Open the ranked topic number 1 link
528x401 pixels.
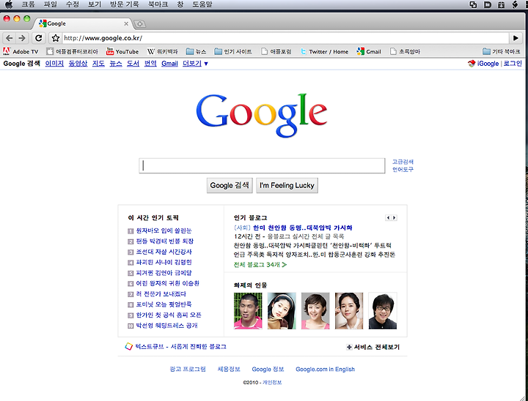(x=164, y=231)
